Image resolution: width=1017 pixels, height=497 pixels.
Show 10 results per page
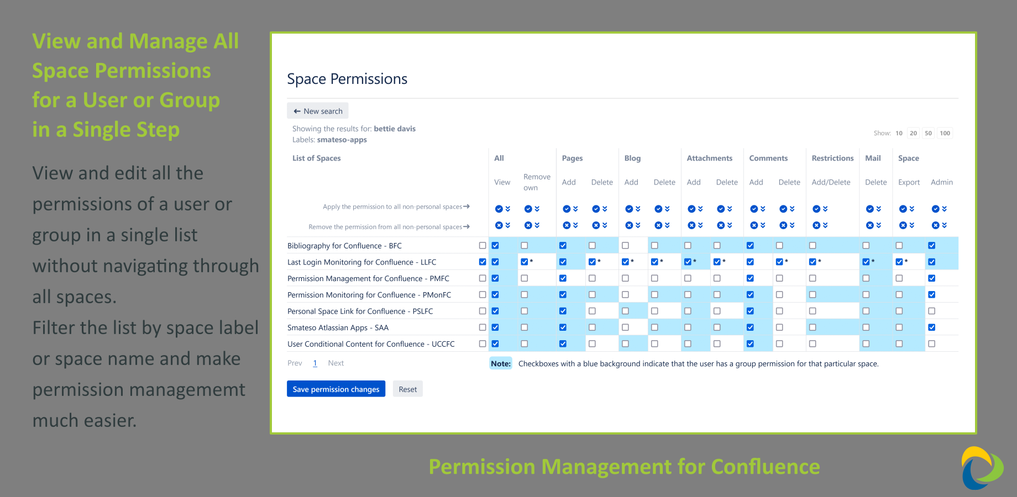pos(899,133)
